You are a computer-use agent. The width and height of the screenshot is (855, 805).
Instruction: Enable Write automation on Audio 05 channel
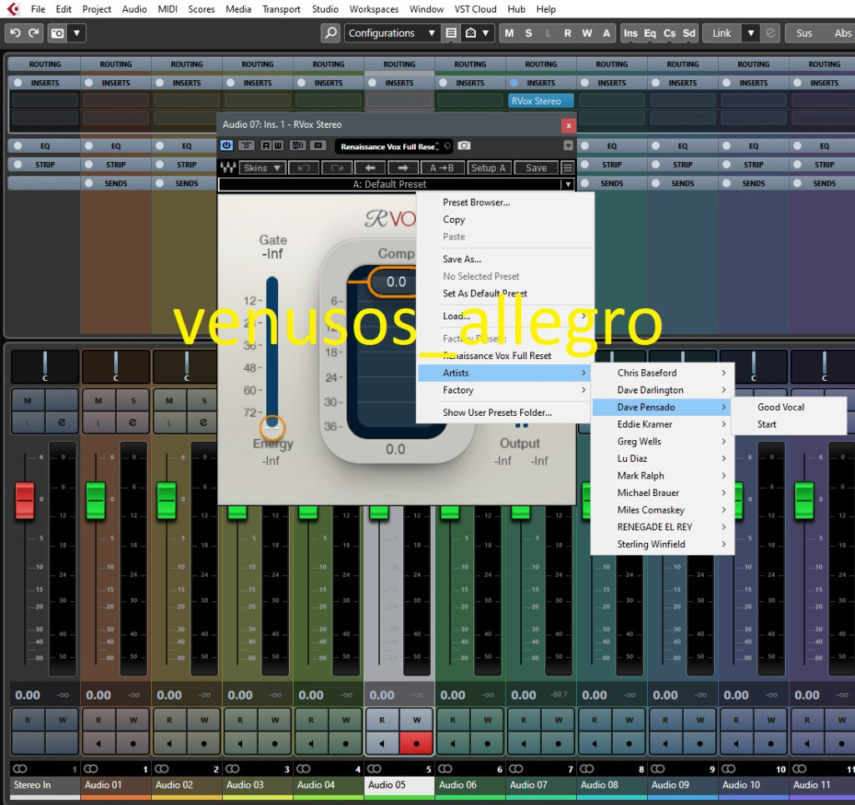point(417,720)
